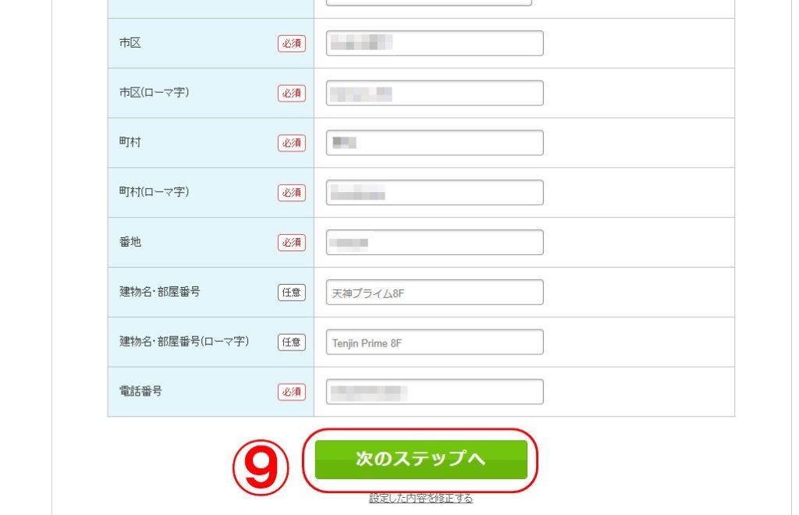Select the 町村 input field
This screenshot has width=799, height=515.
[435, 143]
